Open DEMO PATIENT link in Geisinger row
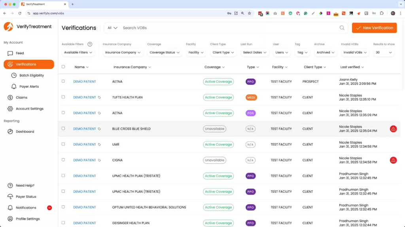The width and height of the screenshot is (405, 227). (x=85, y=223)
